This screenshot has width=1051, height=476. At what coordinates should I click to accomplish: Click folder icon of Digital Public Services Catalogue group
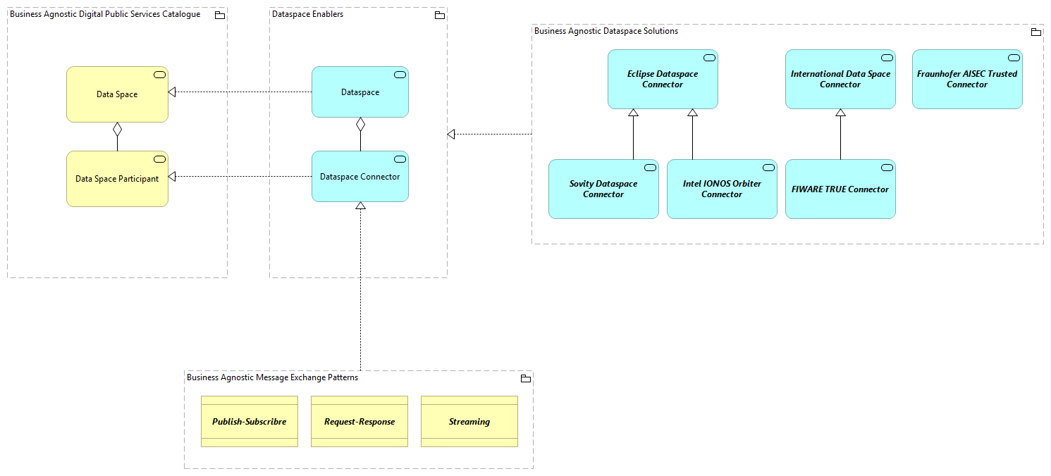(220, 15)
